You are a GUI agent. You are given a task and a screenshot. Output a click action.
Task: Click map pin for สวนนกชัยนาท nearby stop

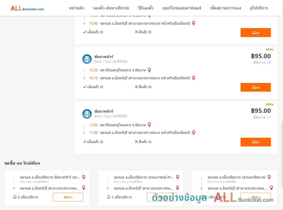(x=269, y=177)
